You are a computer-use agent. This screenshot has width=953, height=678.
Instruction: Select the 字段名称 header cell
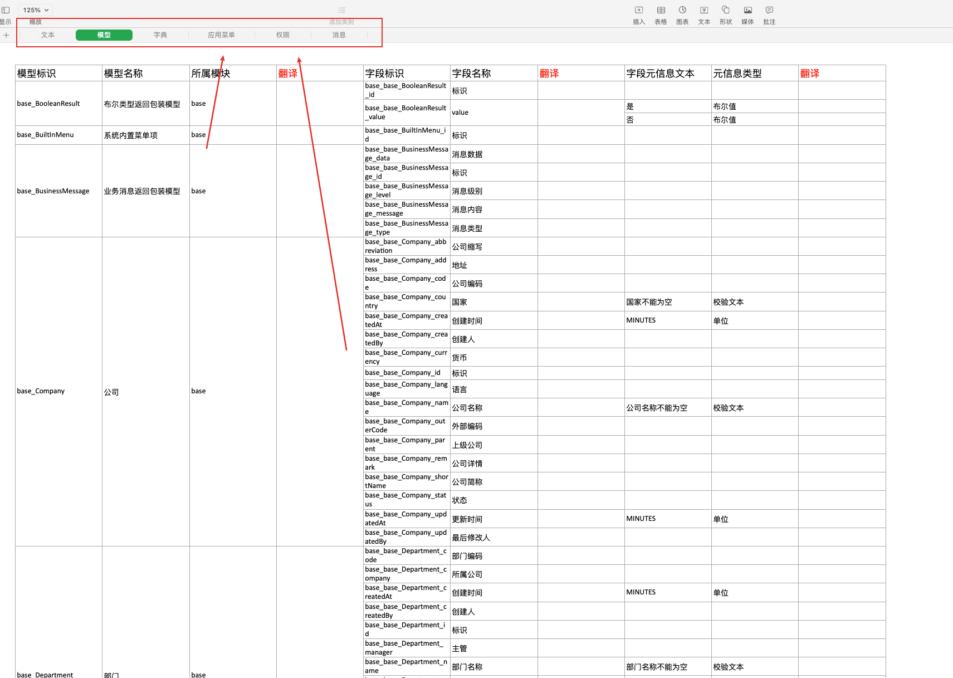point(494,73)
